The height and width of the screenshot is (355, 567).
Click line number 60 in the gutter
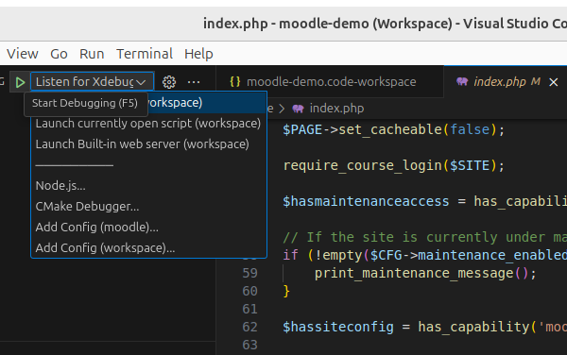click(x=249, y=291)
